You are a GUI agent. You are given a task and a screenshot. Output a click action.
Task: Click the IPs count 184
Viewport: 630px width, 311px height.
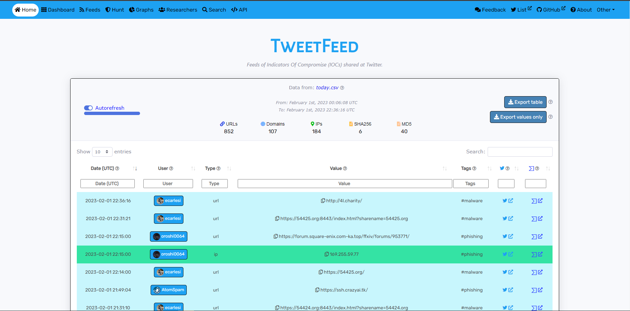coord(316,132)
